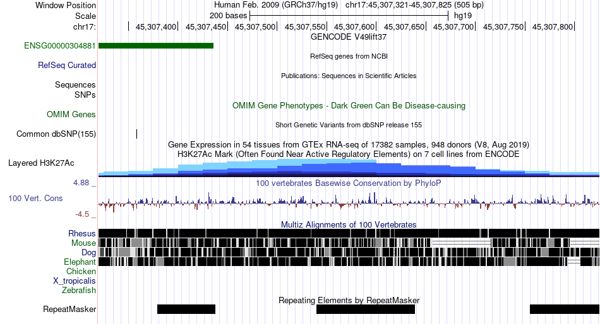Click the RepeatMasker block below ENSG gene
Image resolution: width=600 pixels, height=324 pixels.
pyautogui.click(x=186, y=309)
